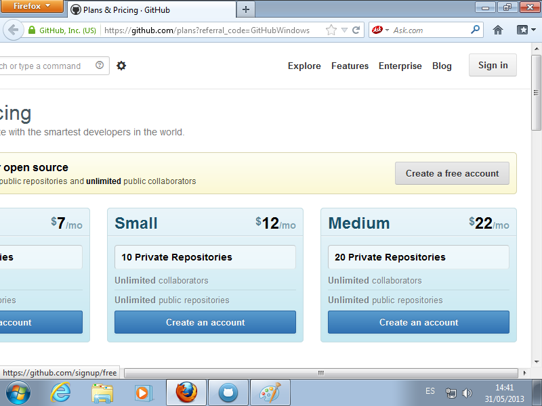Click the Unlimited public repositories text under Medium
Screen dimensions: 542x406
[385, 300]
